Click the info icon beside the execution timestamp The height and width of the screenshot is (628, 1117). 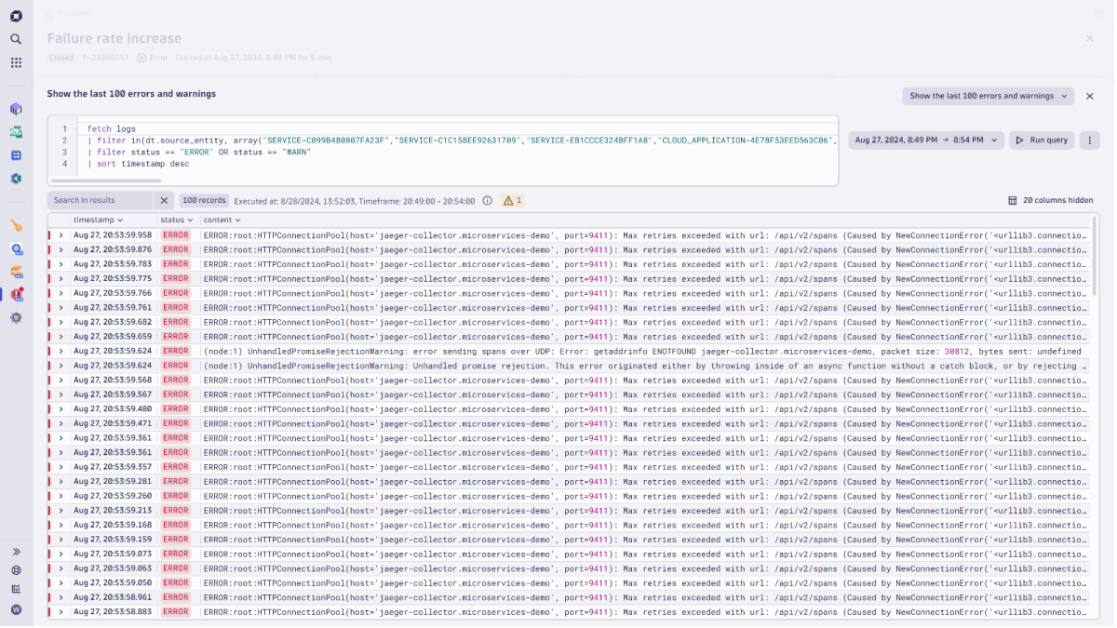486,200
